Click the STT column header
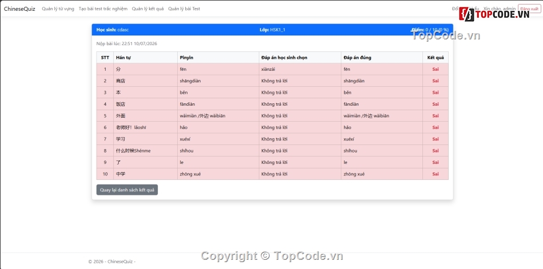 point(105,58)
